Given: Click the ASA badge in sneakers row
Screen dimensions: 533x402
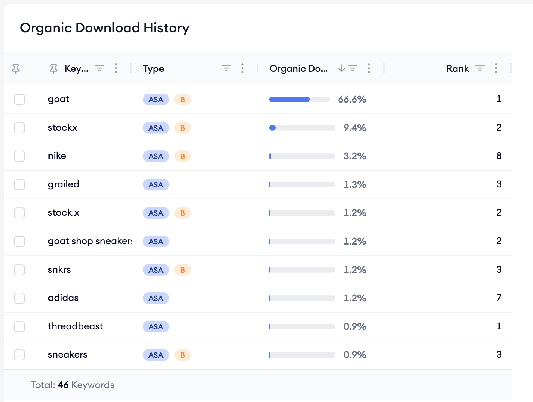Looking at the screenshot, I should (x=156, y=355).
